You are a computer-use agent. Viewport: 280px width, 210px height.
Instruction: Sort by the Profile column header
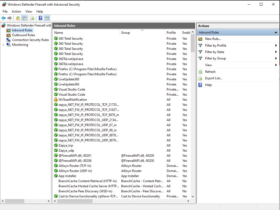pos(172,33)
